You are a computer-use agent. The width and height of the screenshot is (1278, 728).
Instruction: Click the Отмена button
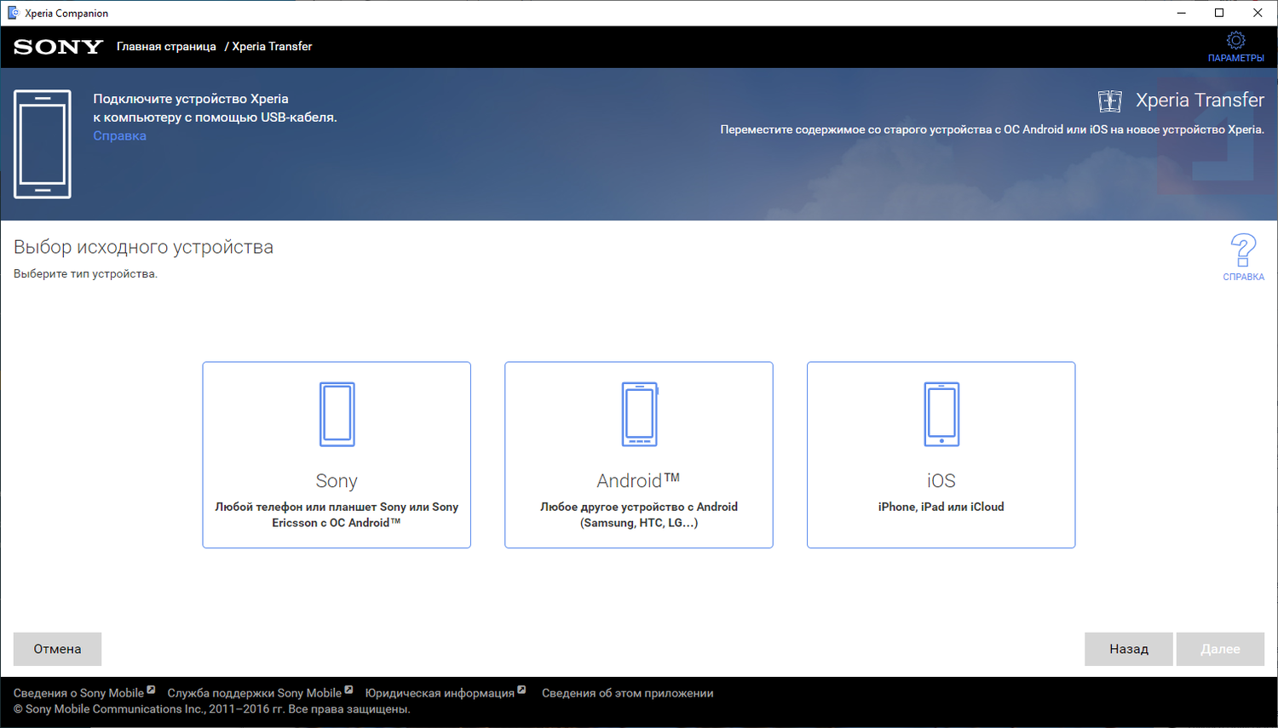[57, 649]
